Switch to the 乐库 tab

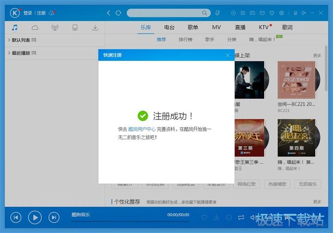(146, 28)
